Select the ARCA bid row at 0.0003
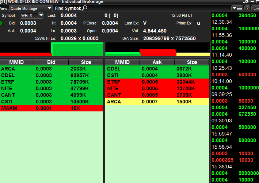This screenshot has height=183, width=259. tap(51, 69)
